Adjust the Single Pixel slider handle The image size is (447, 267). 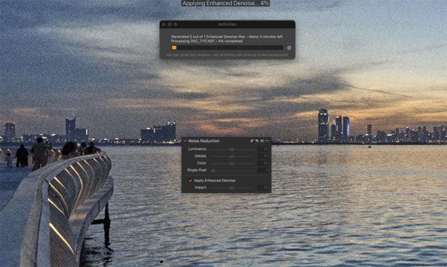[213, 170]
